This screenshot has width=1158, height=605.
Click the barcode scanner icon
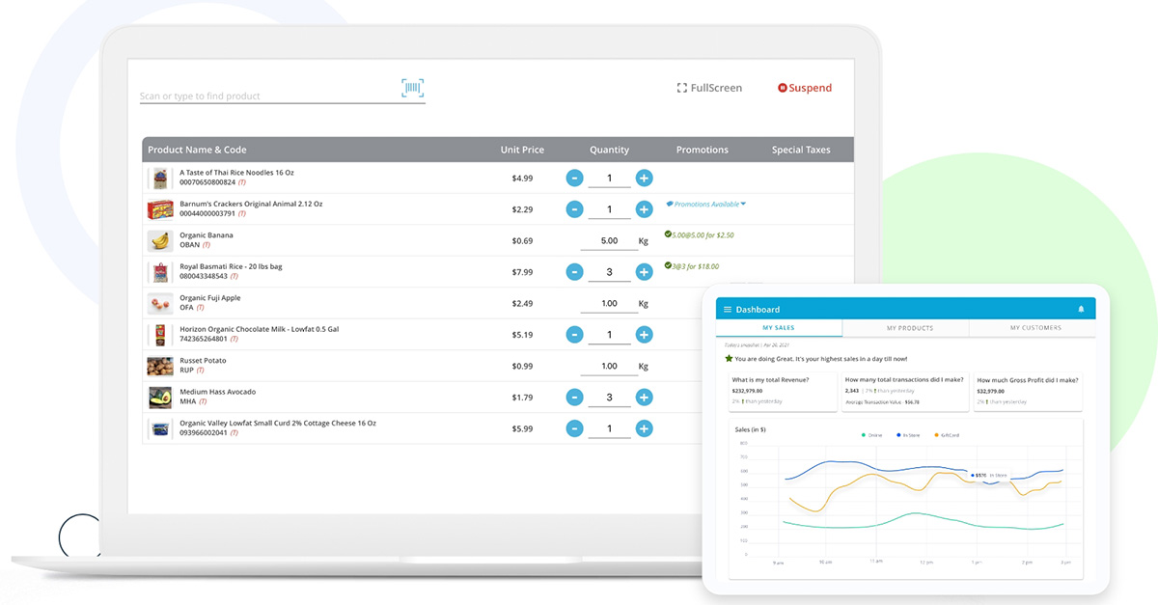click(413, 89)
